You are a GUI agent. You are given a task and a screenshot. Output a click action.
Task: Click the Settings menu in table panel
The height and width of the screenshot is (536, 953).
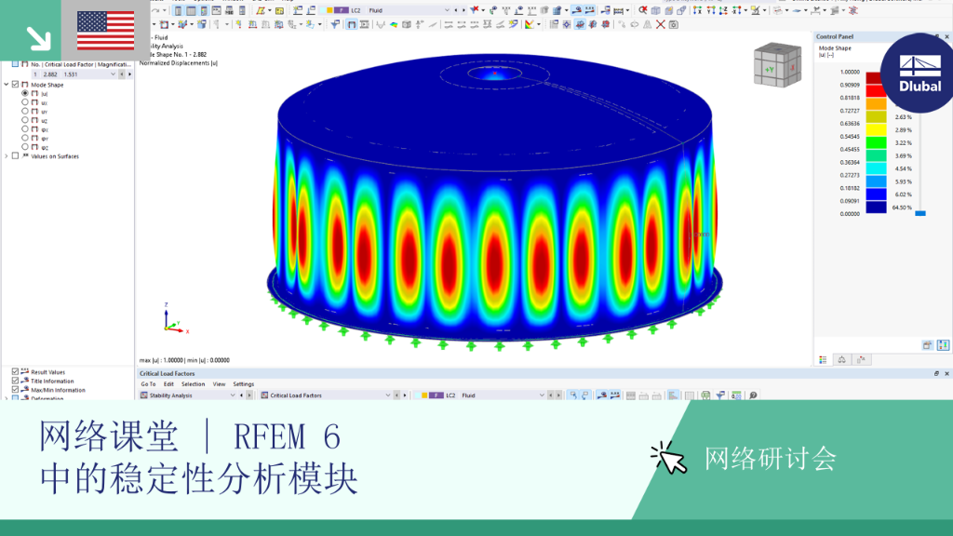244,384
